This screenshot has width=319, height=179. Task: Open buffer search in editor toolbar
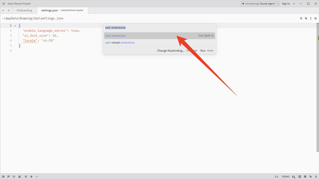pyautogui.click(x=301, y=19)
